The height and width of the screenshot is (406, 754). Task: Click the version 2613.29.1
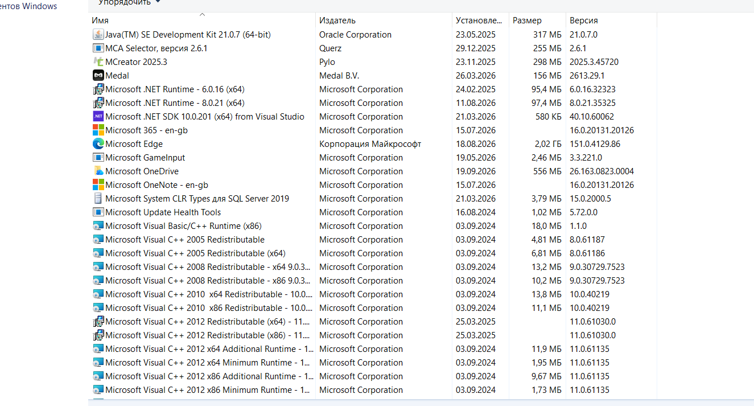point(587,76)
